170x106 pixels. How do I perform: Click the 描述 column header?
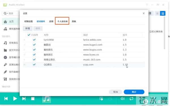click(86, 35)
